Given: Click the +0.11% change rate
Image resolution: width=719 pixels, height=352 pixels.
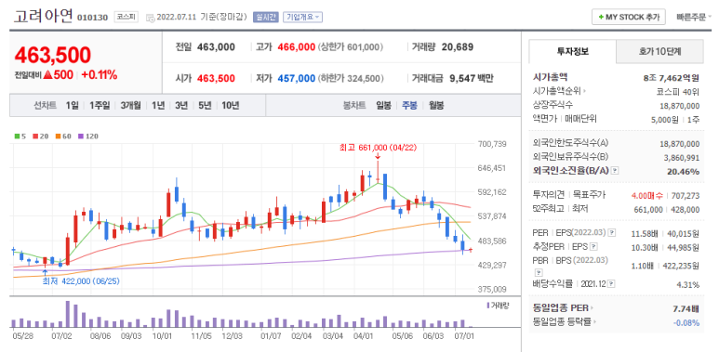Looking at the screenshot, I should (100, 75).
